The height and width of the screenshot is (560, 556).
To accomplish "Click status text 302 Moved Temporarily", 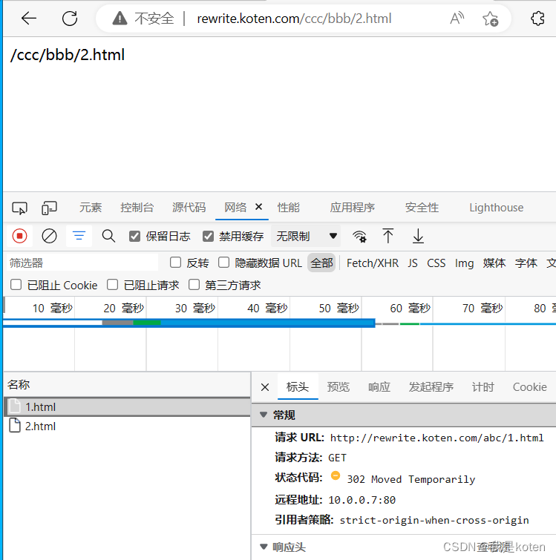I will [411, 479].
